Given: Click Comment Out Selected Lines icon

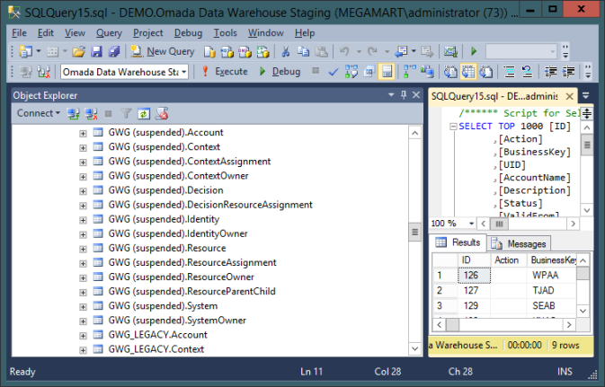Looking at the screenshot, I should (x=510, y=72).
